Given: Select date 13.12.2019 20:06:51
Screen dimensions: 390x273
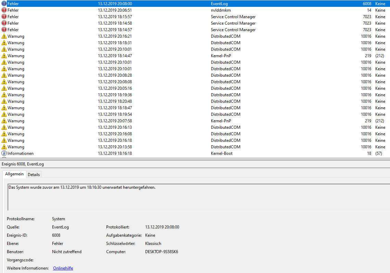Looking at the screenshot, I should [115, 10].
